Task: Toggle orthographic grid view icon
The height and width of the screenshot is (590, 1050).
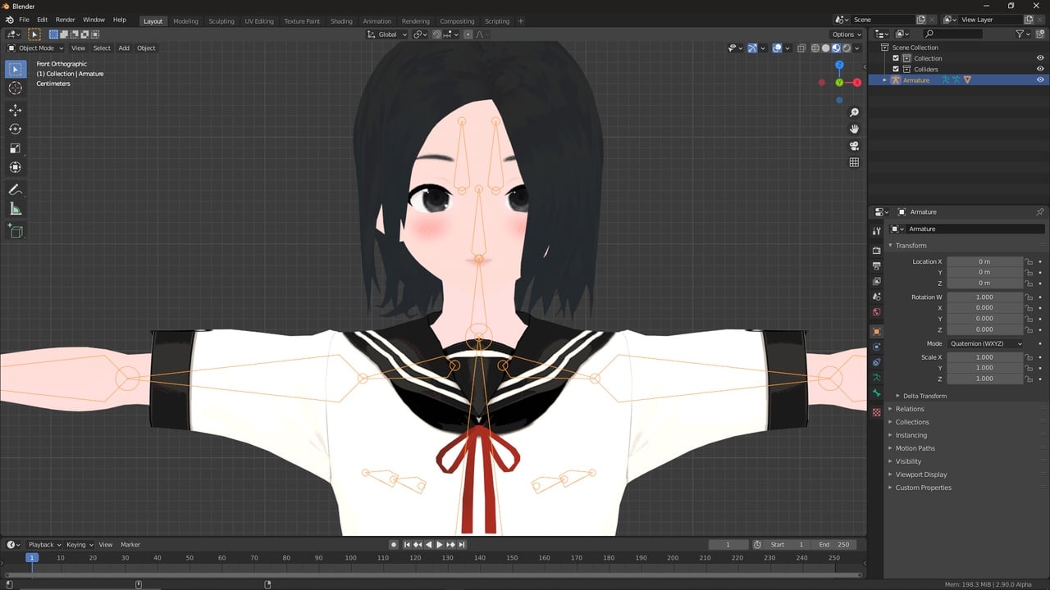Action: [854, 162]
